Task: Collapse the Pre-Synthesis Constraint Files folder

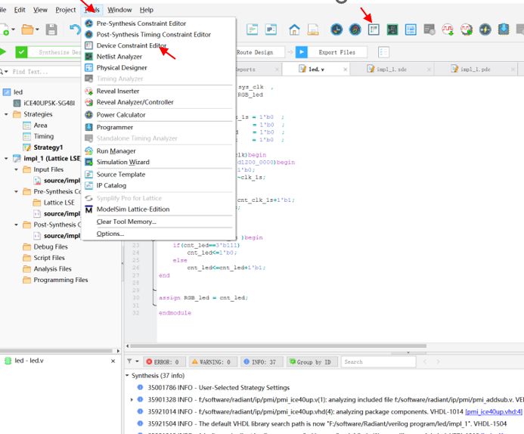Action: [x=16, y=191]
